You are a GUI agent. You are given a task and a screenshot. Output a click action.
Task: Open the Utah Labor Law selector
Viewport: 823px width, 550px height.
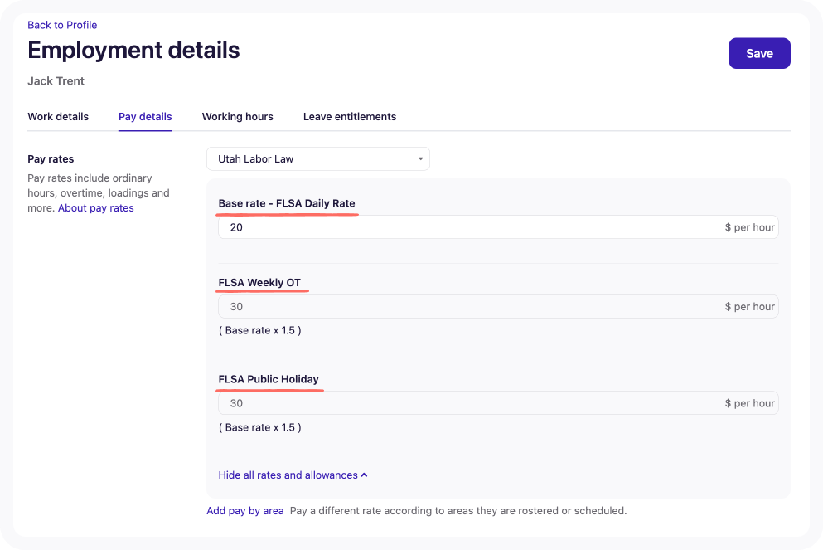pyautogui.click(x=317, y=158)
